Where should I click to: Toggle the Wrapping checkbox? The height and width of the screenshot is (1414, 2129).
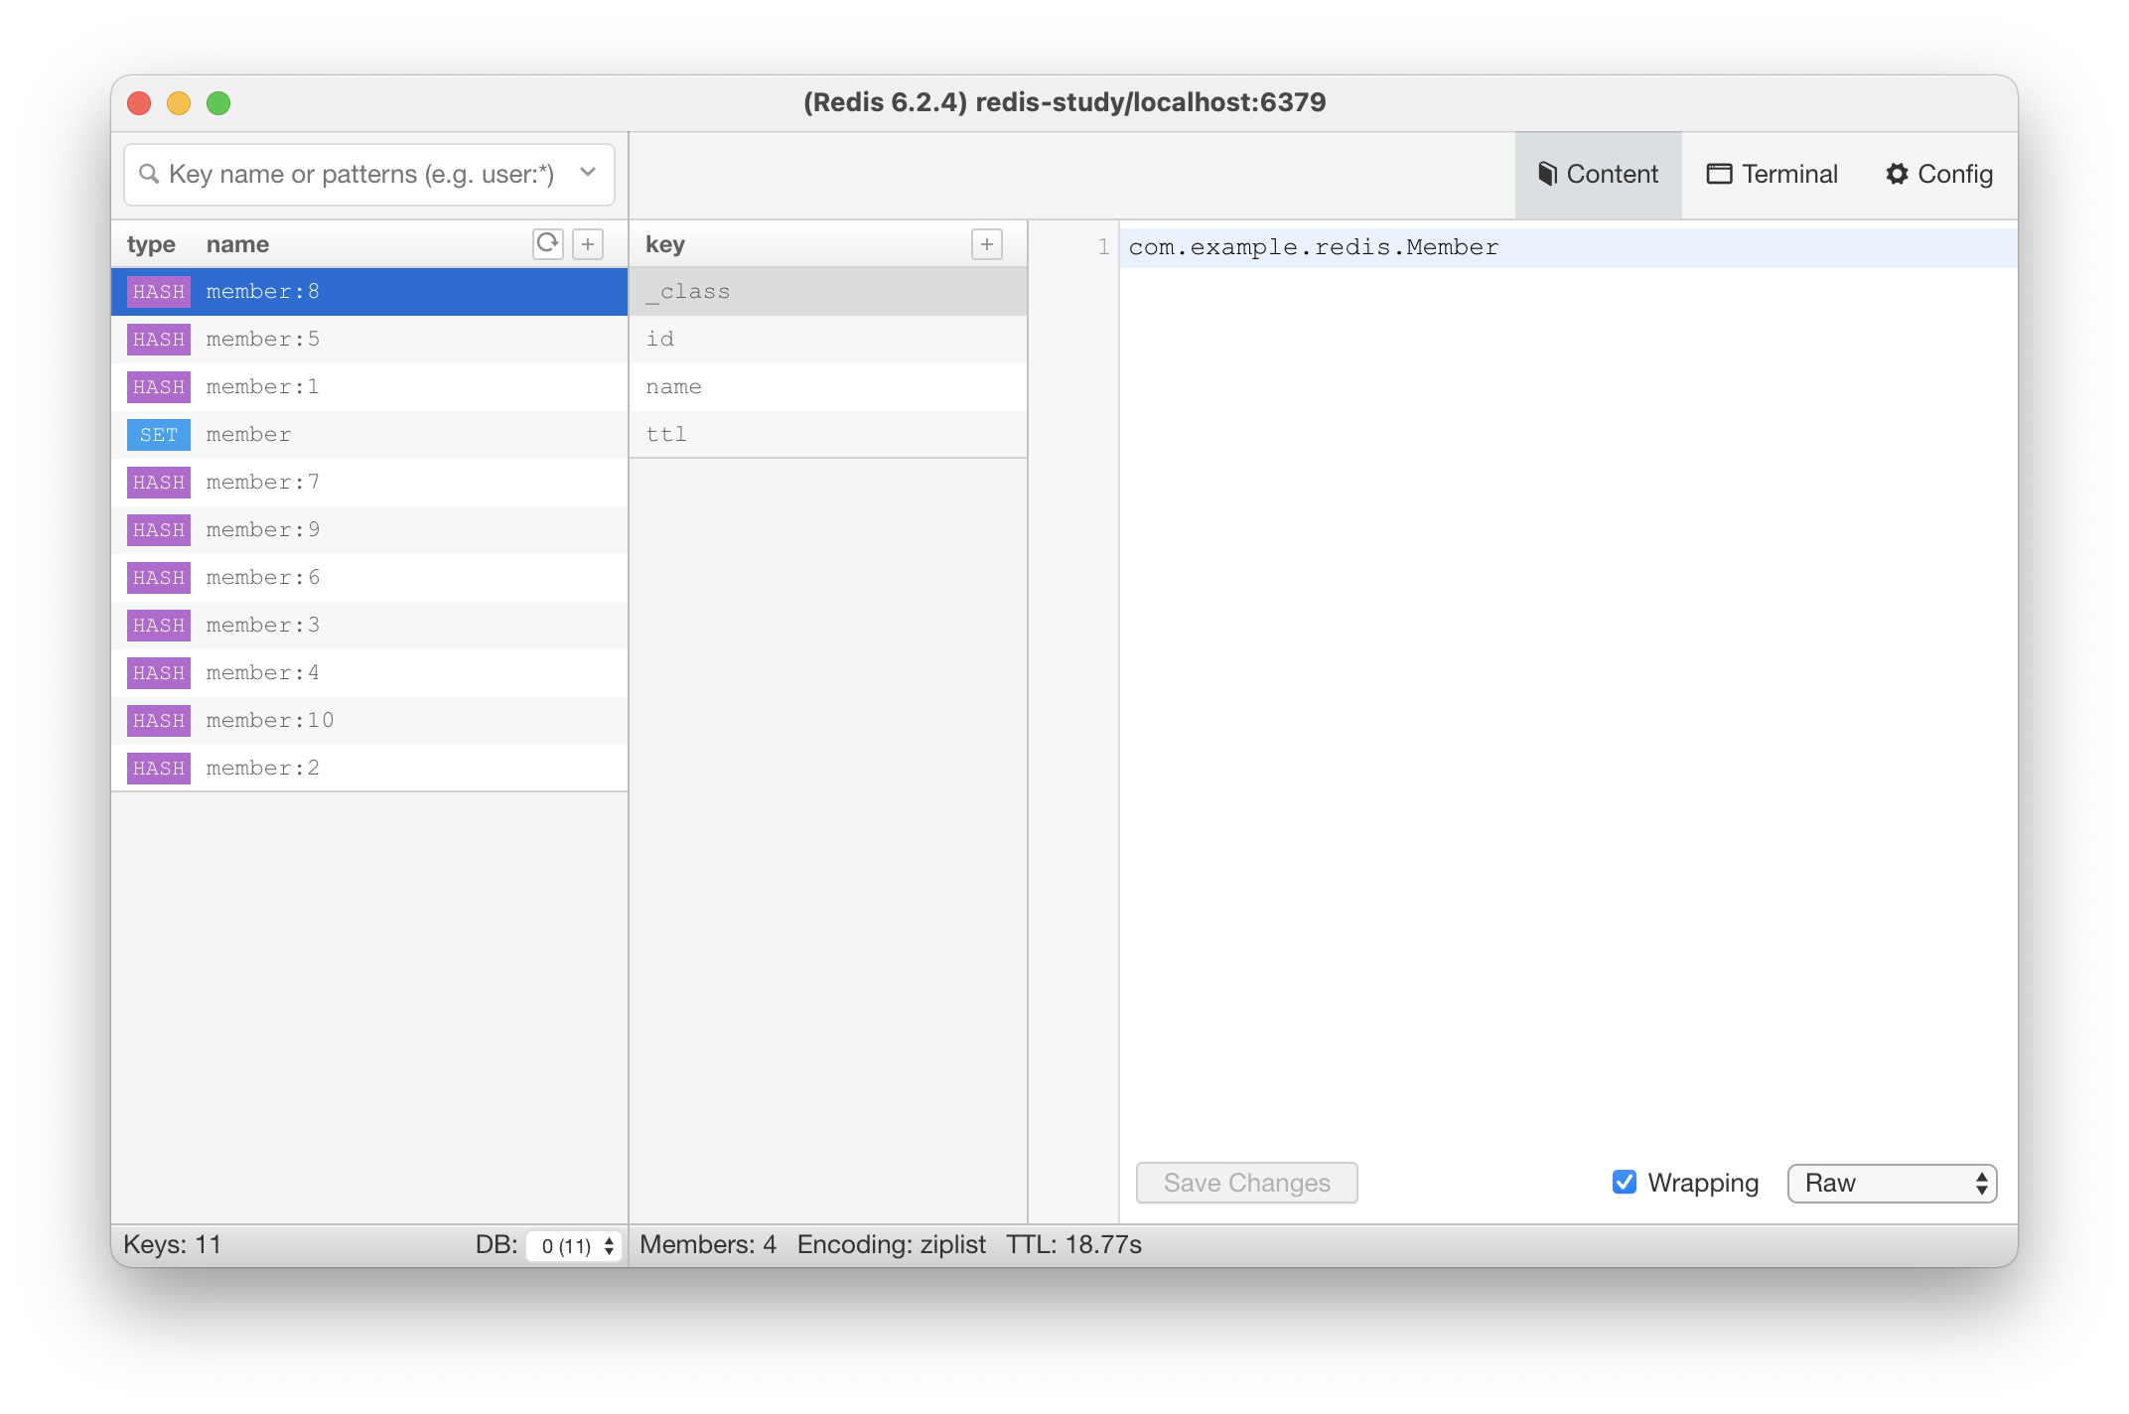pyautogui.click(x=1625, y=1183)
